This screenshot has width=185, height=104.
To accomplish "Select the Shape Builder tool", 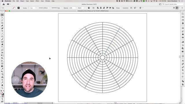I will pyautogui.click(x=2, y=58).
